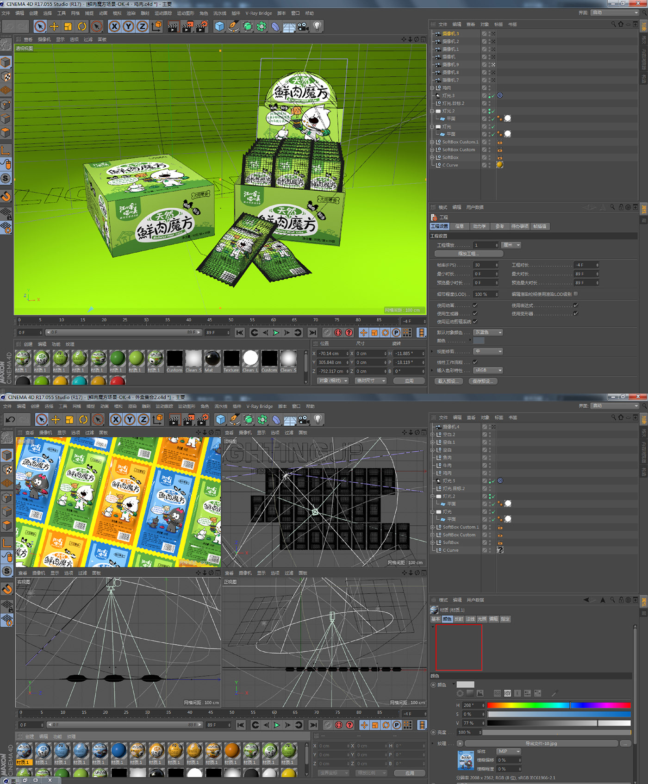This screenshot has width=648, height=784.
Task: Click texture browse ellipsis button in material panel
Action: [625, 743]
